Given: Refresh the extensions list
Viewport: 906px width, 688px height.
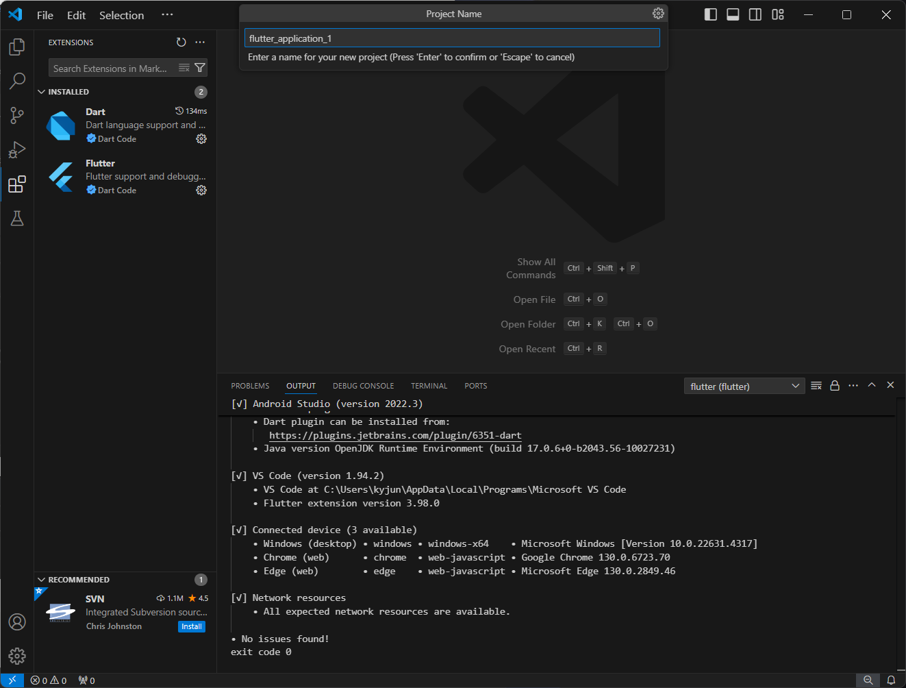Looking at the screenshot, I should point(181,42).
